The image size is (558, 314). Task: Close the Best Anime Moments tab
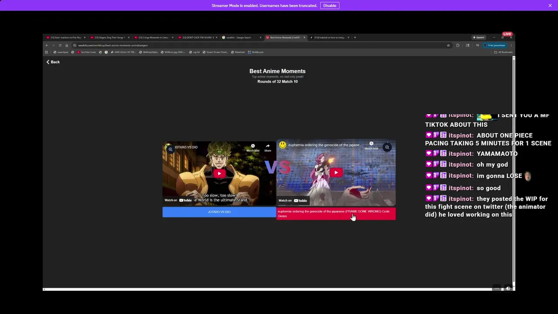point(304,38)
